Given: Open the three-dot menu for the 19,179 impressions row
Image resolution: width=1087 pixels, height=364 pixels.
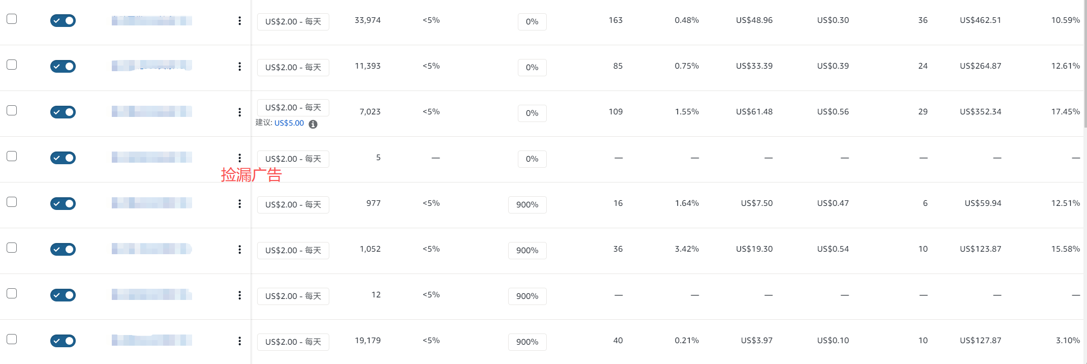Looking at the screenshot, I should [239, 341].
